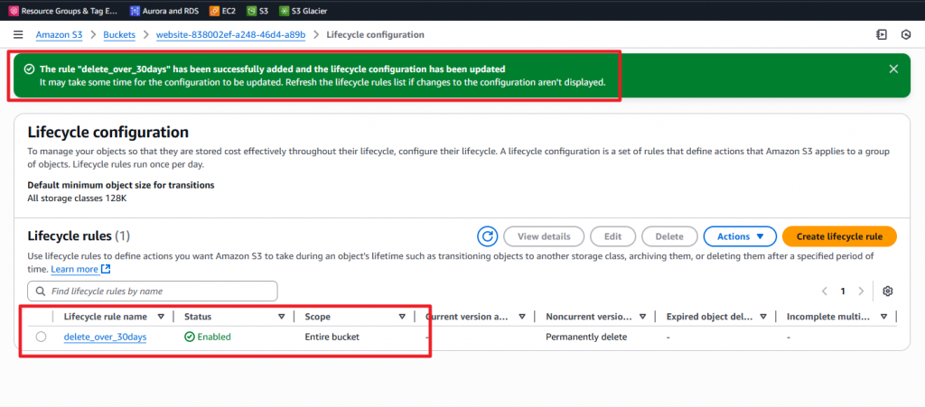Click the Edit button
This screenshot has height=407, width=925.
pyautogui.click(x=613, y=236)
